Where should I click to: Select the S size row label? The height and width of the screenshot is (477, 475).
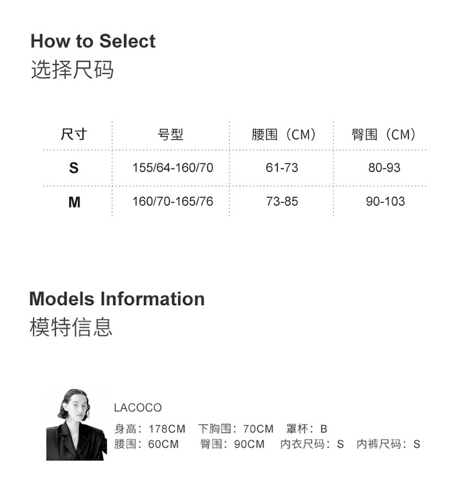74,168
